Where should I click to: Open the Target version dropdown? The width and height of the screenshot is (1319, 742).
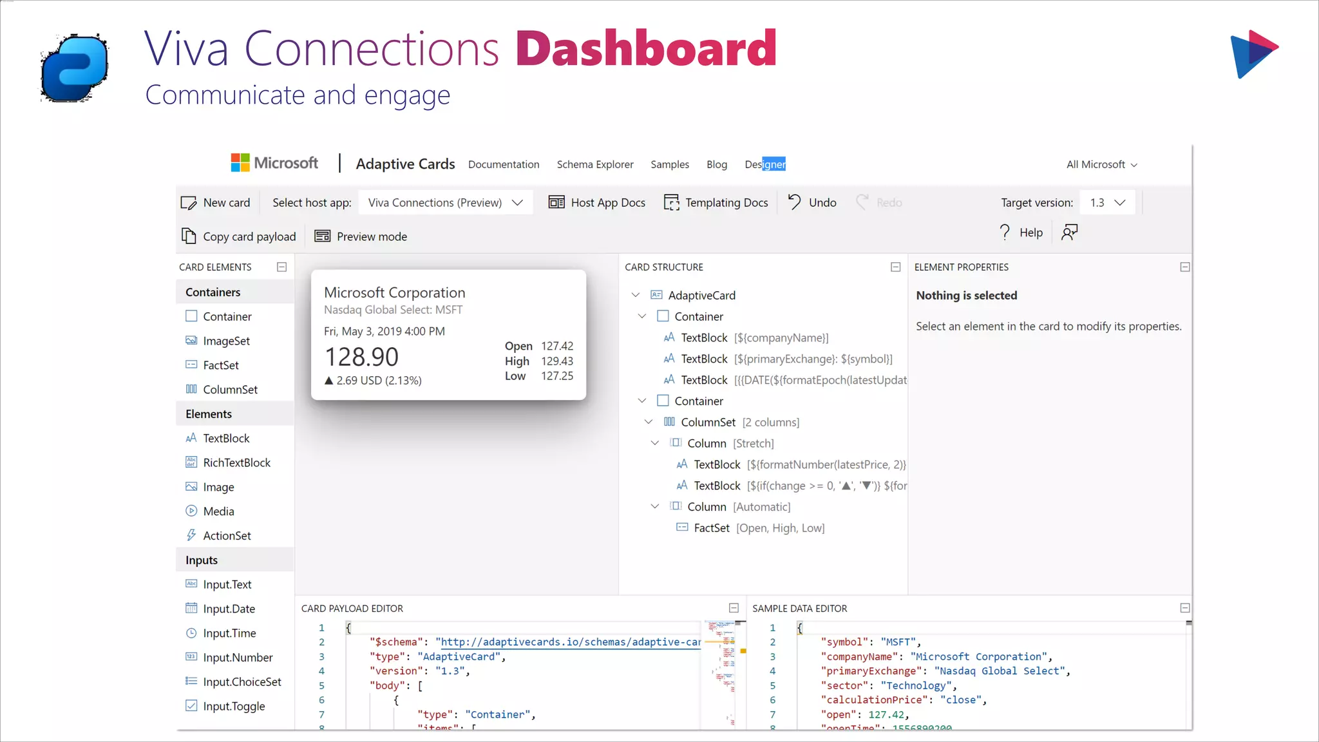(x=1108, y=203)
